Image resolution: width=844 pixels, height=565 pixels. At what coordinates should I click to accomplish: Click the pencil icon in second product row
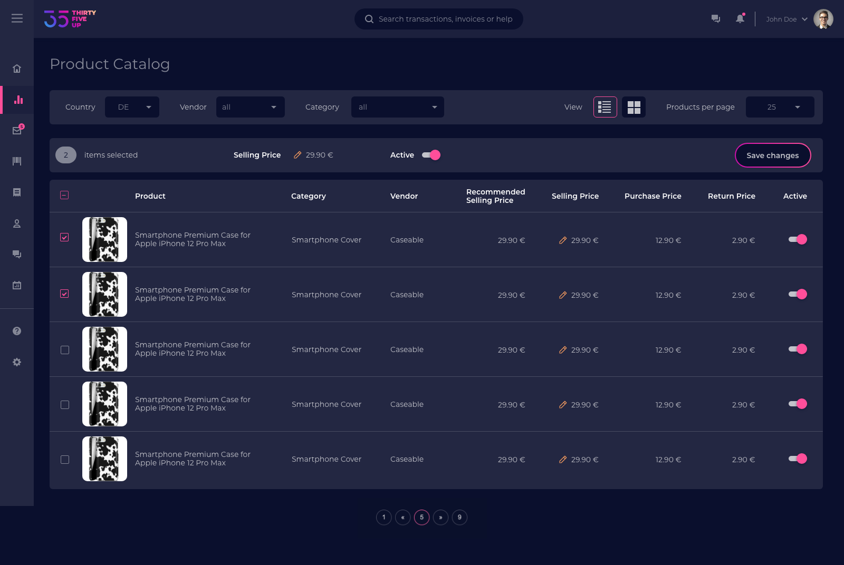(563, 295)
